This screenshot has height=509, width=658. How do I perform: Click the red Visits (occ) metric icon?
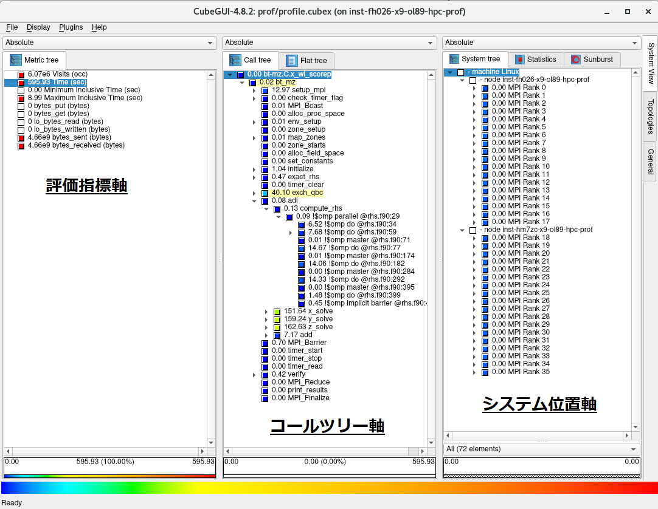tap(21, 74)
